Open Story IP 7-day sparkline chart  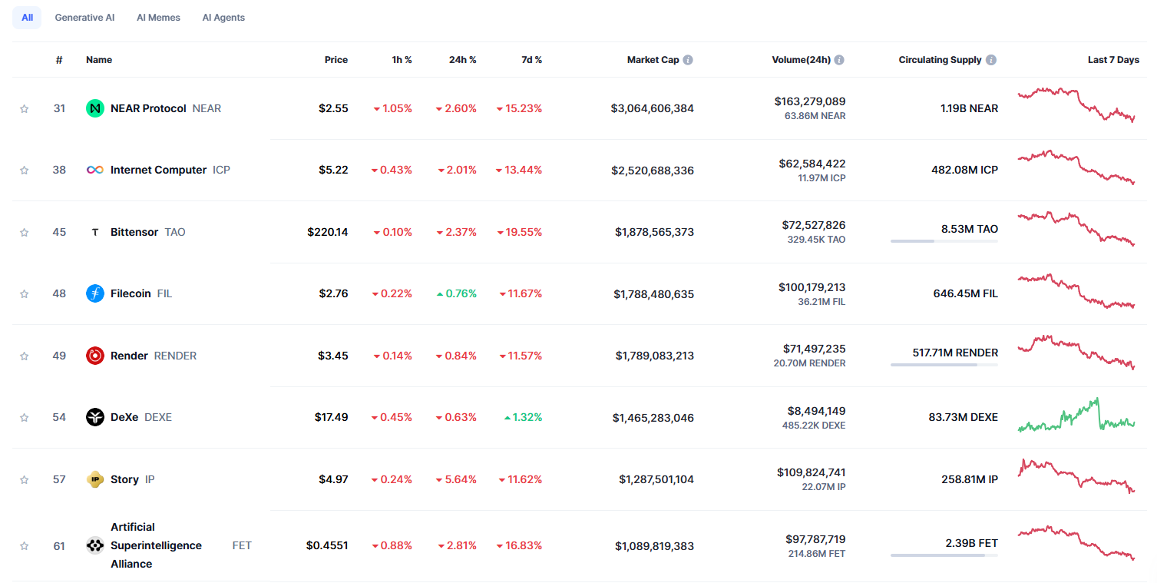click(x=1076, y=476)
